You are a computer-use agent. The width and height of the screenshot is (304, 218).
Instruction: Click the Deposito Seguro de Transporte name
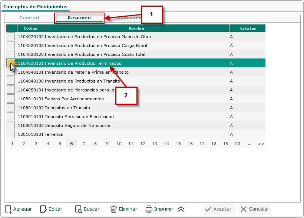(77, 125)
